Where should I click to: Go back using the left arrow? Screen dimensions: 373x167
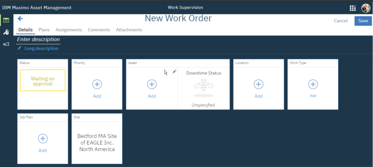pyautogui.click(x=20, y=19)
